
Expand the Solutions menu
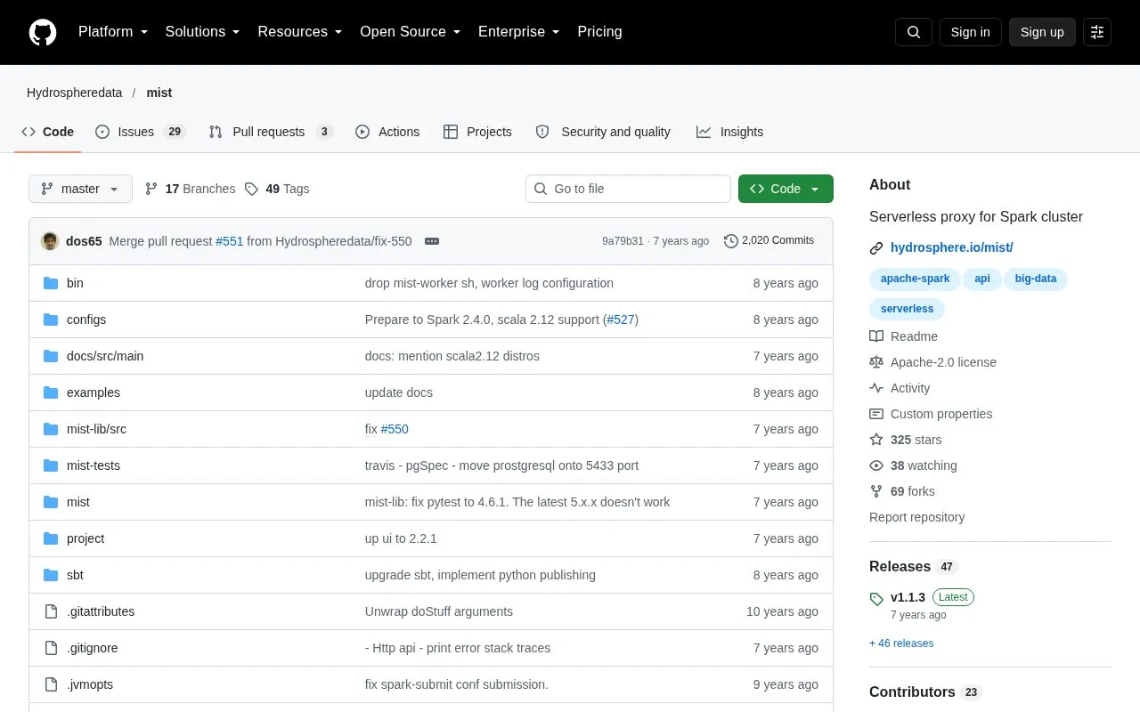click(x=203, y=32)
